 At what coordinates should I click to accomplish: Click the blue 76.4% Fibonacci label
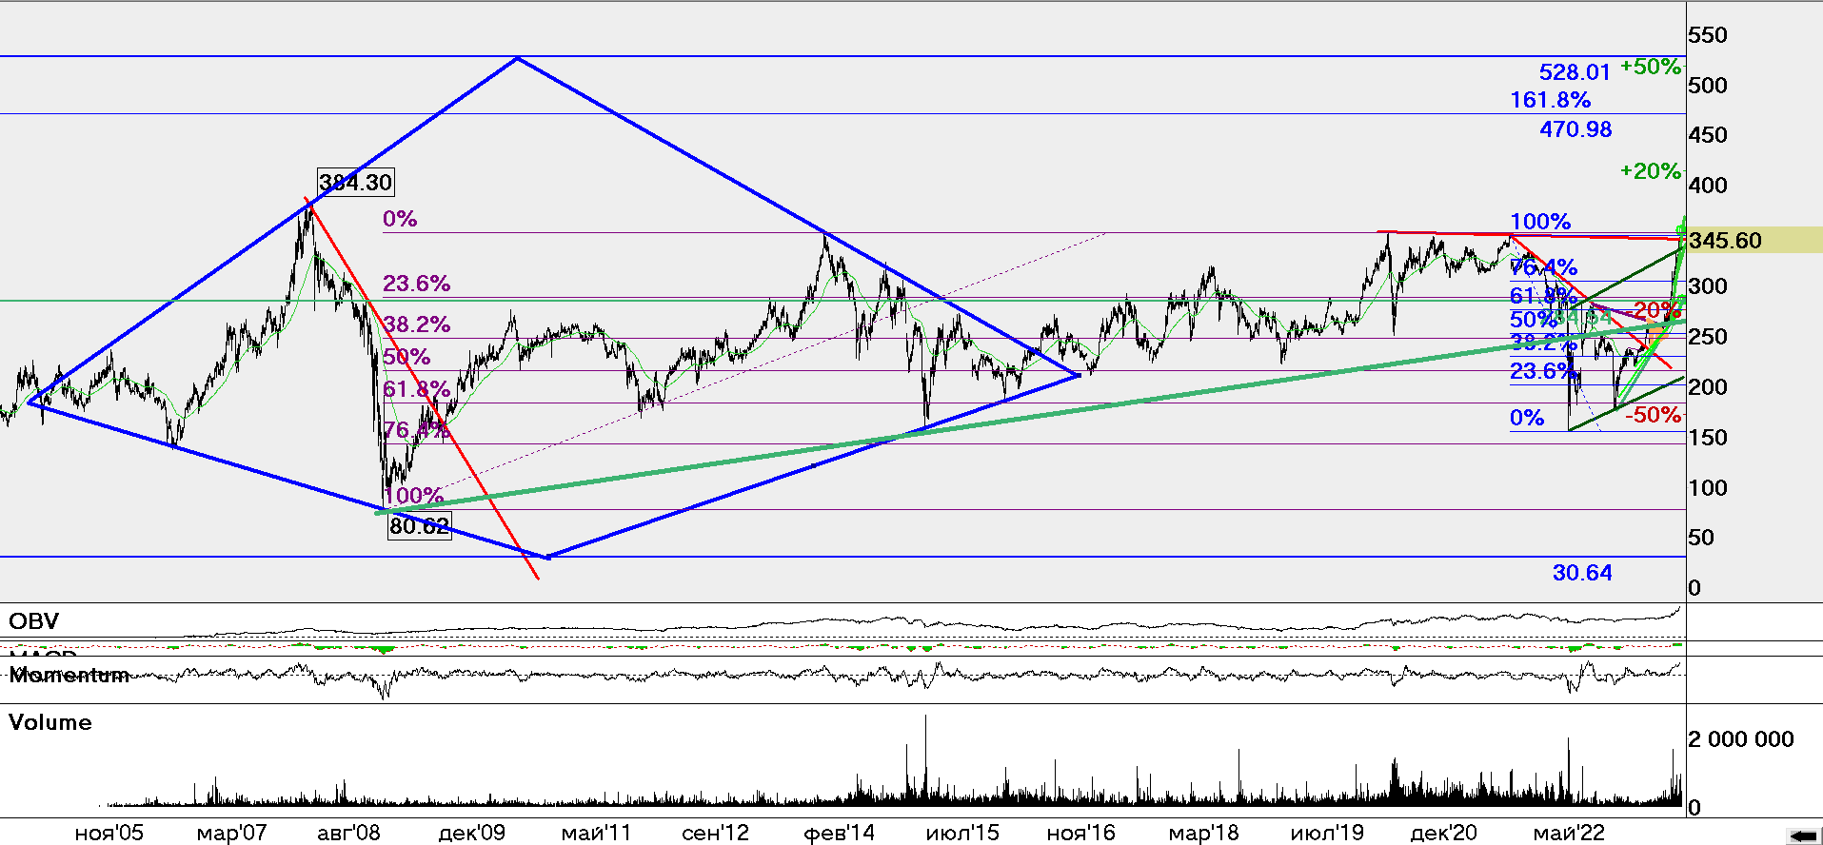(1543, 267)
